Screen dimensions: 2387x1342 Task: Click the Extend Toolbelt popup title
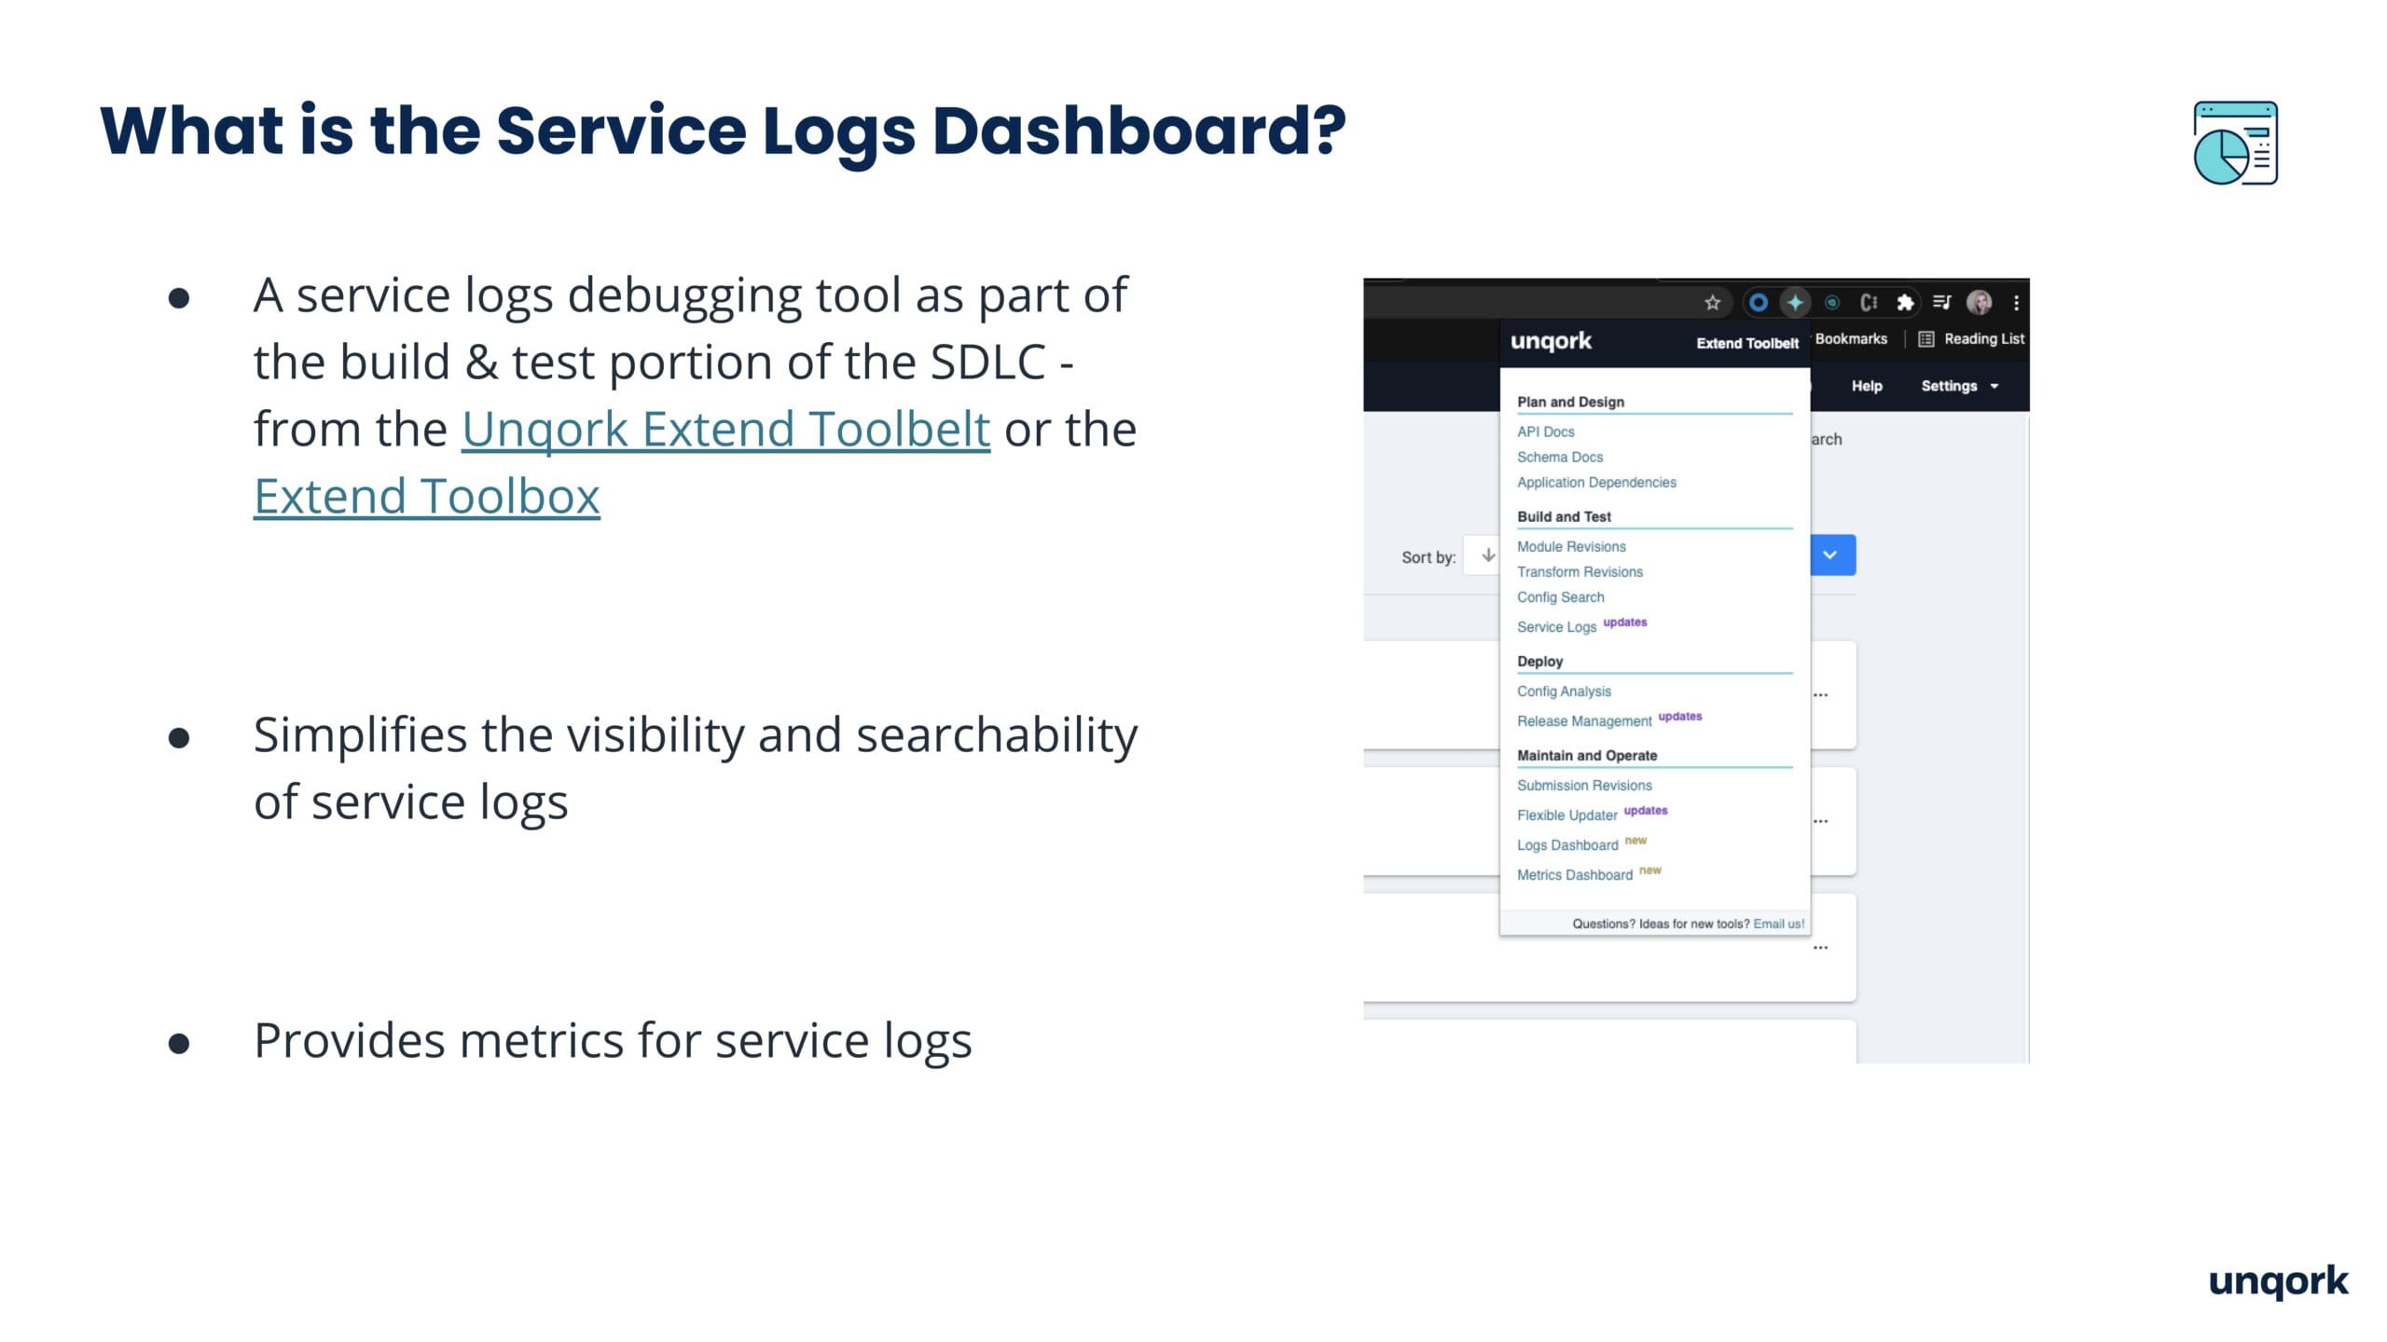[1746, 343]
